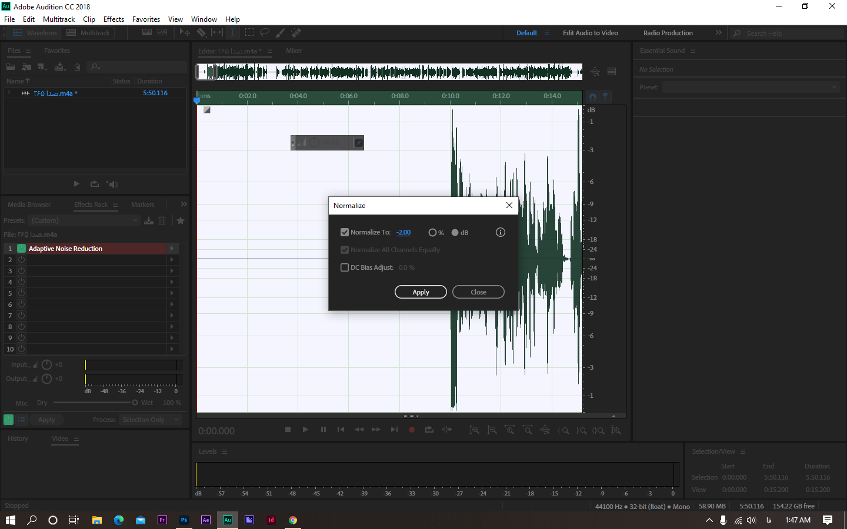Viewport: 847px width, 529px height.
Task: Click the Skip Selection transport icon
Action: coord(447,430)
